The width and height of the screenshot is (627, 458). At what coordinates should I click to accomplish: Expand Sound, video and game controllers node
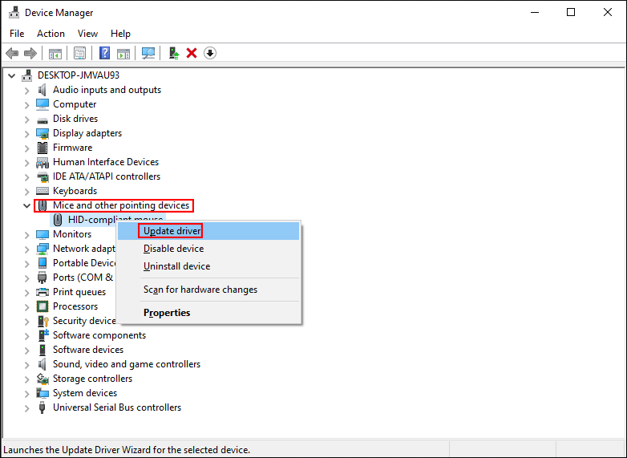click(x=26, y=365)
